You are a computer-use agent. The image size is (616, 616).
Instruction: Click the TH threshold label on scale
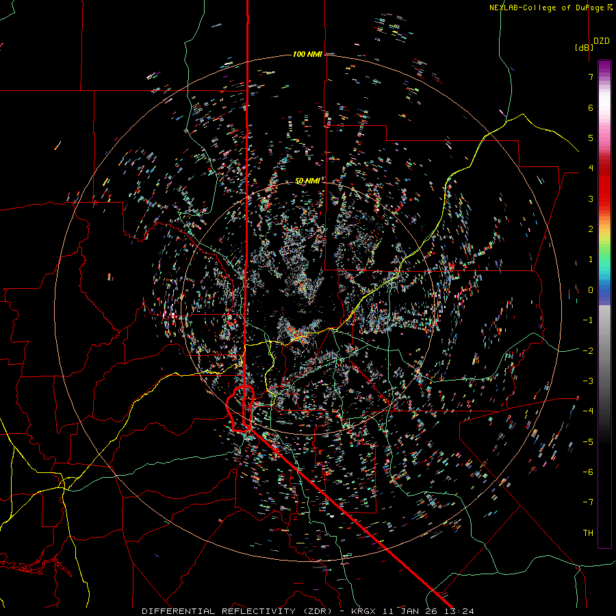(588, 533)
